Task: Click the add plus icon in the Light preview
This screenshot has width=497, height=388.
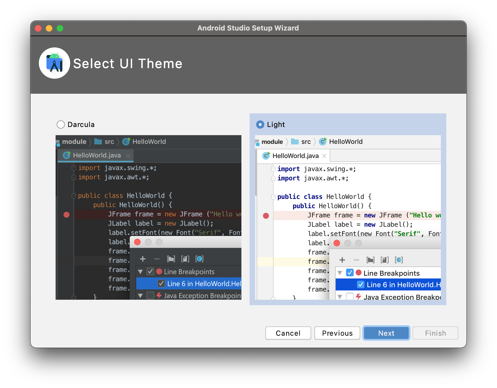Action: point(342,260)
